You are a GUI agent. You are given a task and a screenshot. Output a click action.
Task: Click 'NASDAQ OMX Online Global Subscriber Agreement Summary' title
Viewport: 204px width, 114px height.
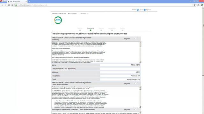click(71, 39)
